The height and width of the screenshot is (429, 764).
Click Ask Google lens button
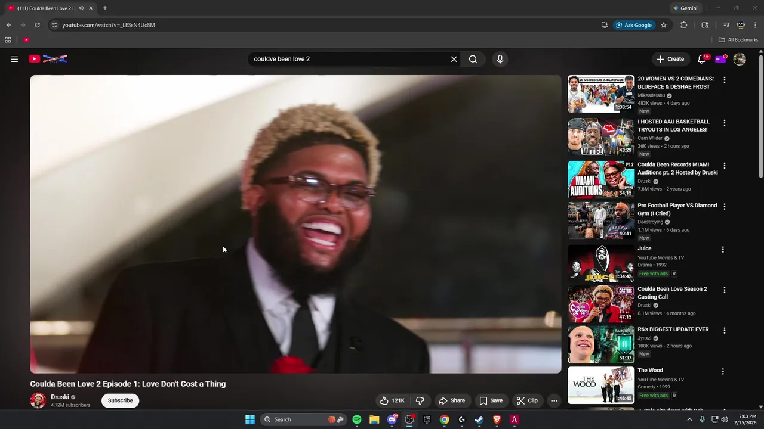(634, 25)
